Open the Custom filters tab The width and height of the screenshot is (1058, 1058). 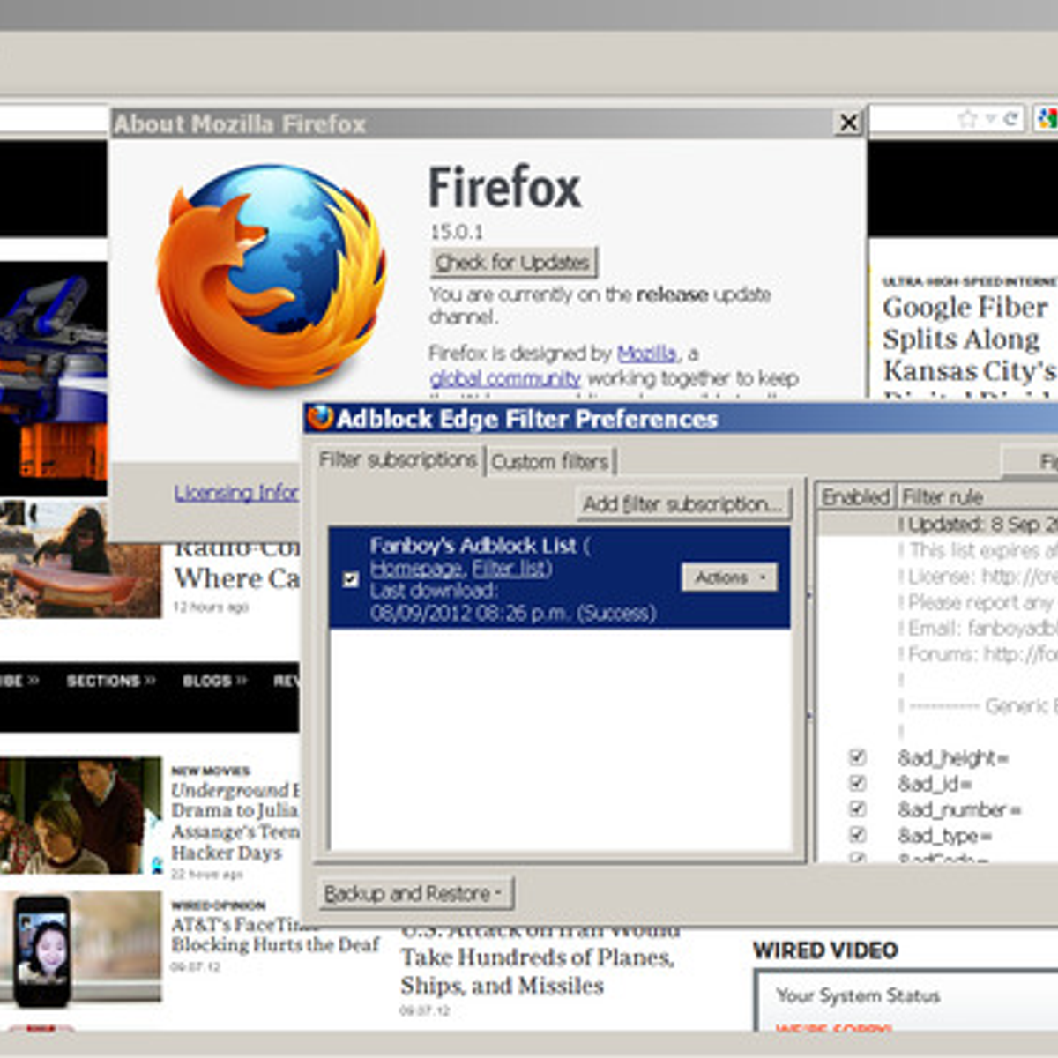(550, 461)
